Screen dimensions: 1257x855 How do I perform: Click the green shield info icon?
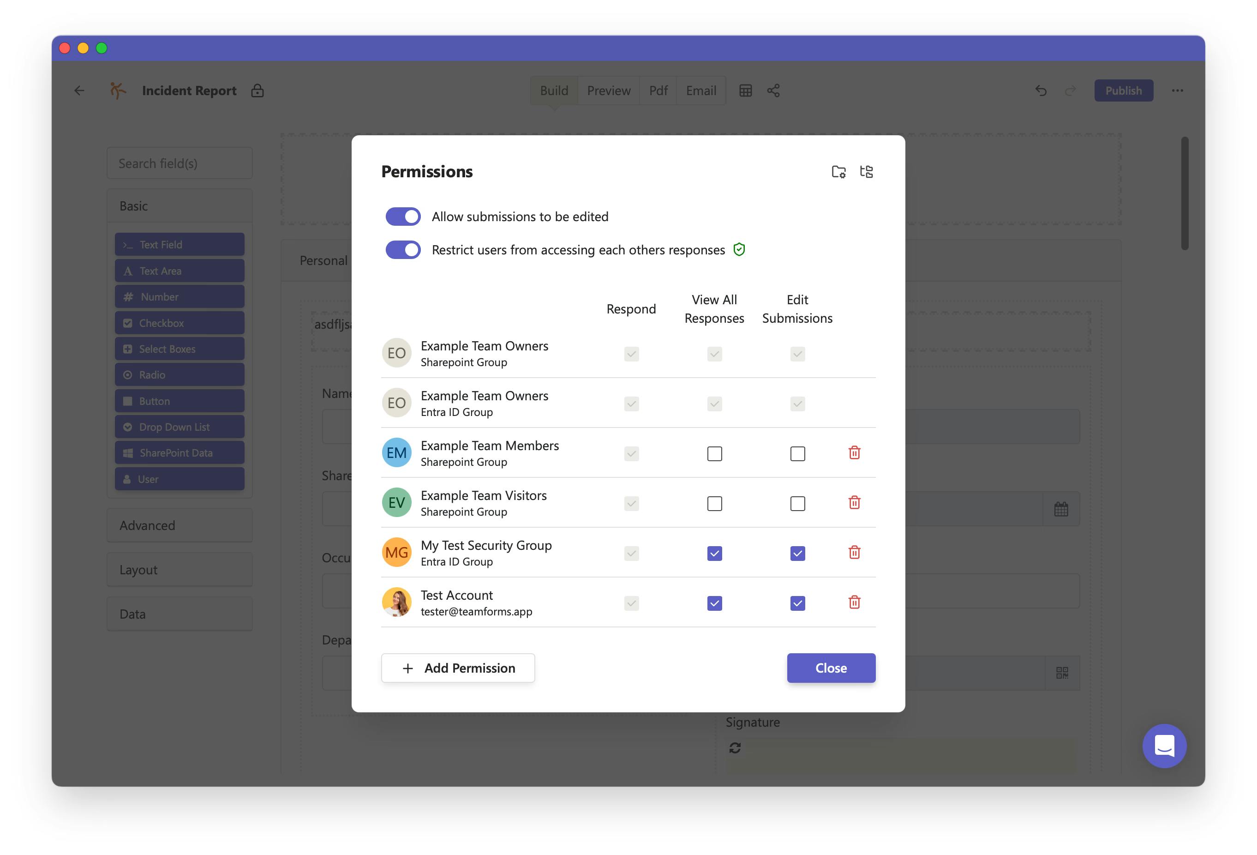739,249
